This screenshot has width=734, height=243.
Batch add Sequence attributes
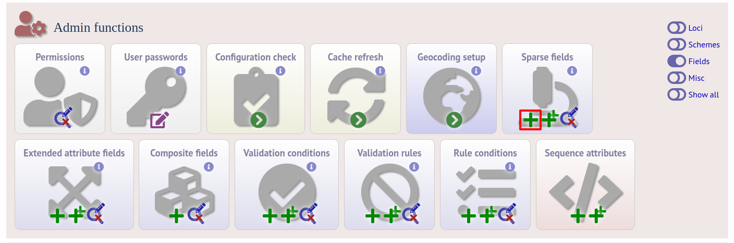[x=596, y=214]
